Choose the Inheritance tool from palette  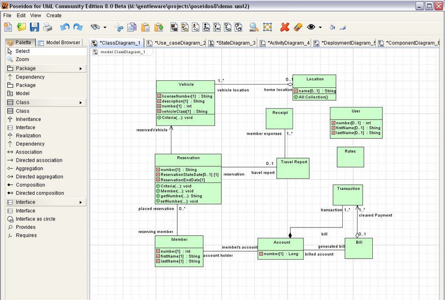tap(28, 119)
